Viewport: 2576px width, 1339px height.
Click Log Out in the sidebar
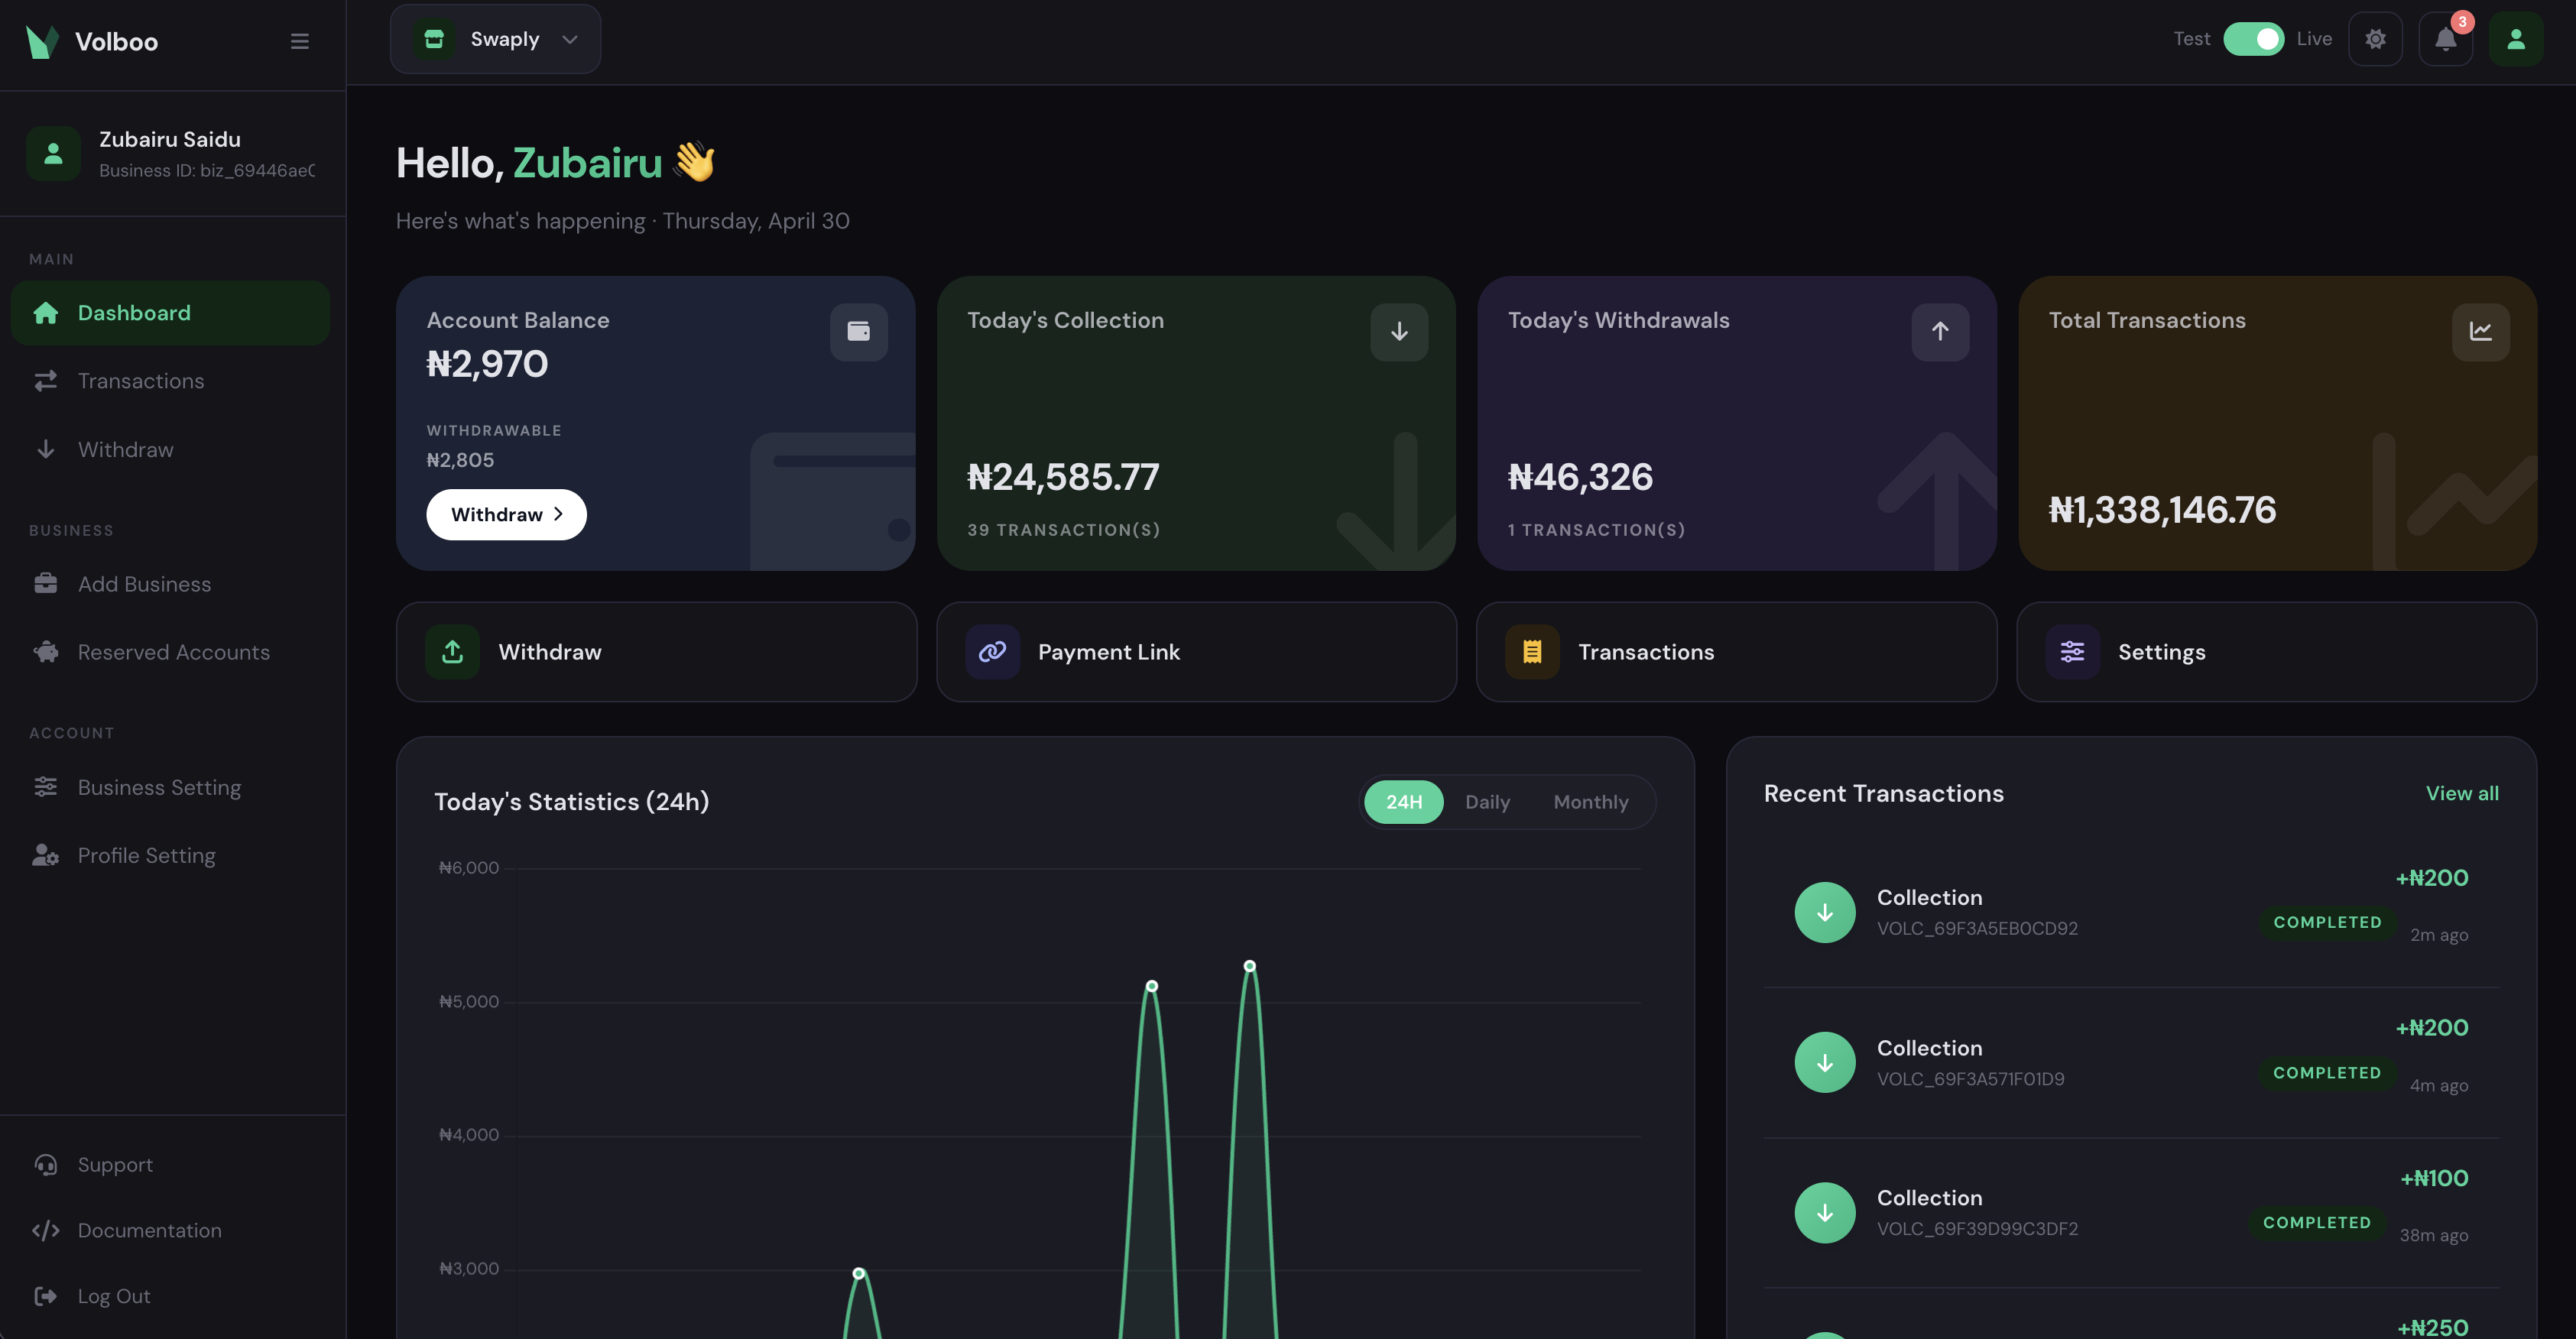point(170,1296)
